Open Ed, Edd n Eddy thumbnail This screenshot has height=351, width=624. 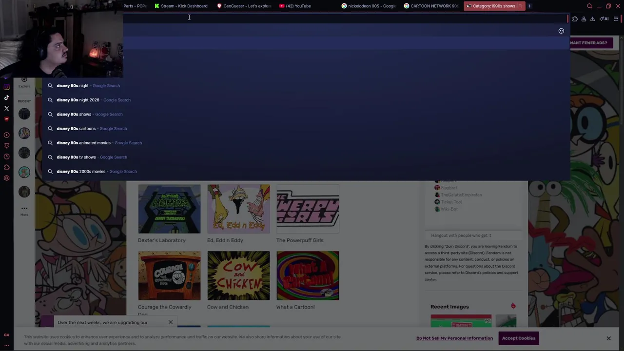(238, 209)
